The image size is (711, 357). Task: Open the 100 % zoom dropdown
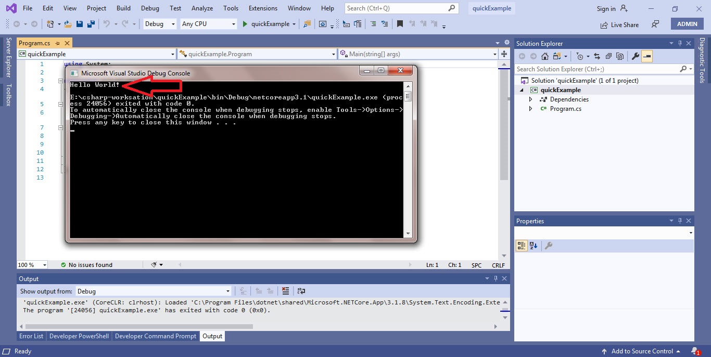tap(32, 265)
